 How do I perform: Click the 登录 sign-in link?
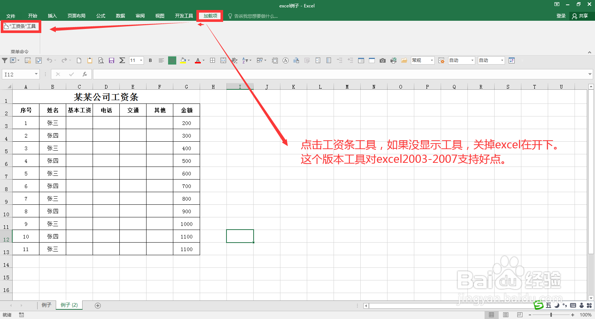[561, 16]
